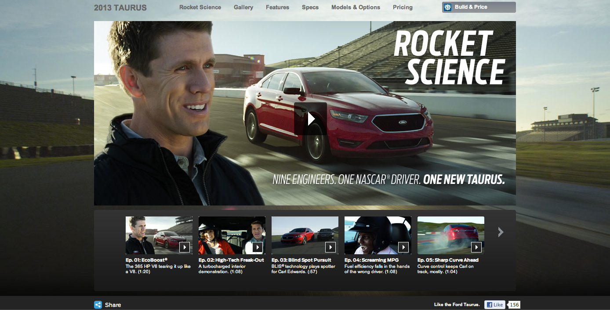Click 'The 365 HP V6 tearing it up' description
The height and width of the screenshot is (310, 610).
158,269
